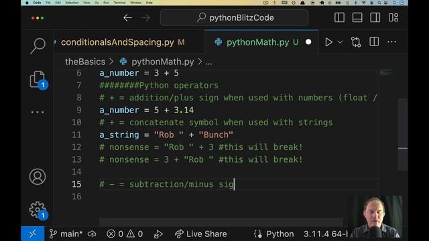429x241 pixels.
Task: Open the errors and warnings counter
Action: point(125,234)
